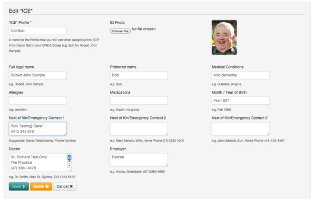Click the ID photo thumbnail of the man

[x=224, y=37]
